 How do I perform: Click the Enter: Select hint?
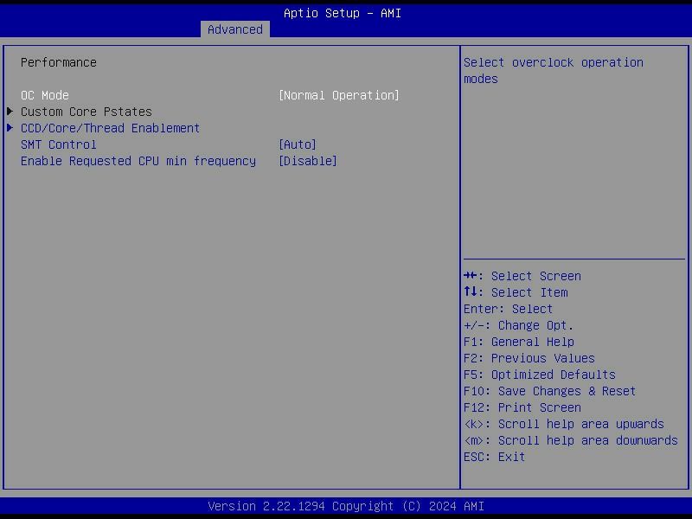click(x=508, y=309)
